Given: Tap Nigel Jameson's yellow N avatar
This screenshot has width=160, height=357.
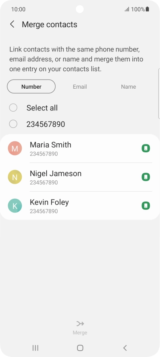Looking at the screenshot, I should (15, 177).
